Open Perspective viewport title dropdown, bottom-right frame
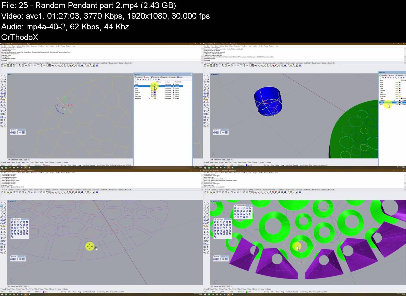Viewport: 406px width, 296px height. 219,201
